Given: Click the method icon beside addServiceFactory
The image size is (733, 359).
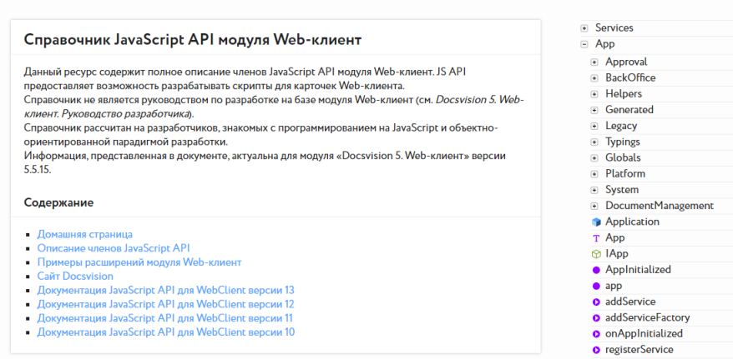Looking at the screenshot, I should pyautogui.click(x=596, y=318).
